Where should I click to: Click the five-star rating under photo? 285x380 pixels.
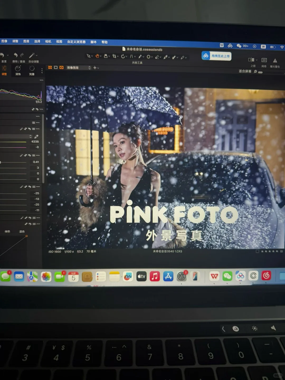click(269, 251)
